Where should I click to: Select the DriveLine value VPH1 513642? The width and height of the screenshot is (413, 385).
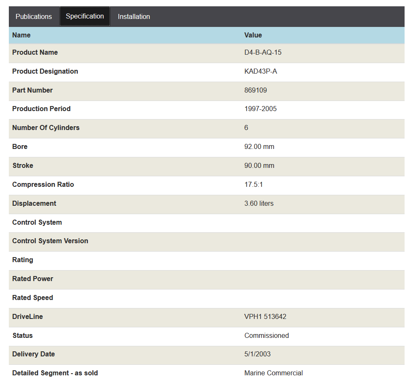pos(265,317)
